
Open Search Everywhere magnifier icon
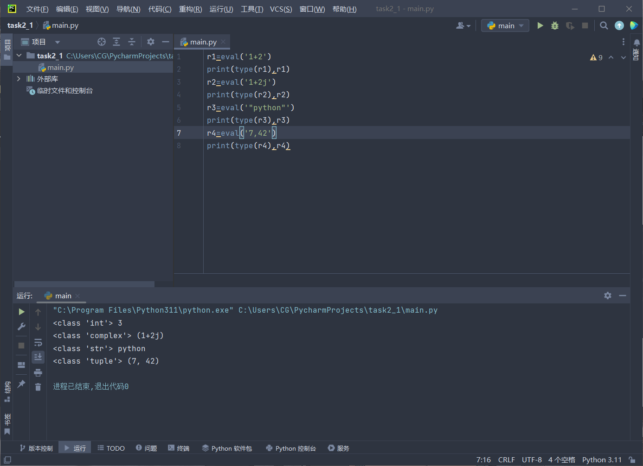tap(604, 25)
